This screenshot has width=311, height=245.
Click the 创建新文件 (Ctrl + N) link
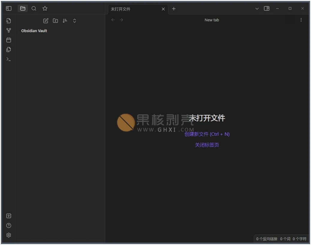pos(207,134)
